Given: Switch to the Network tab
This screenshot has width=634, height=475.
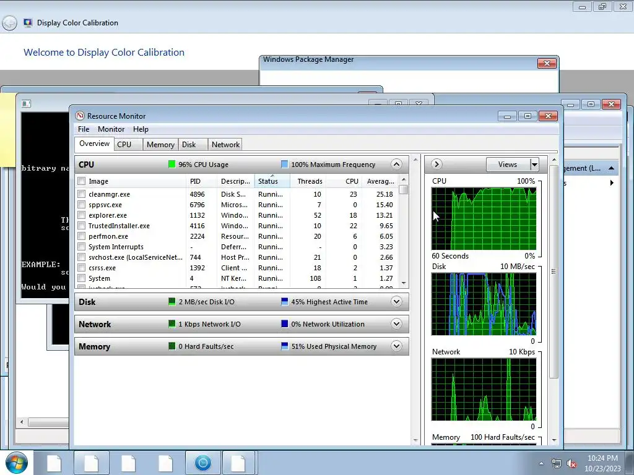Looking at the screenshot, I should 225,145.
